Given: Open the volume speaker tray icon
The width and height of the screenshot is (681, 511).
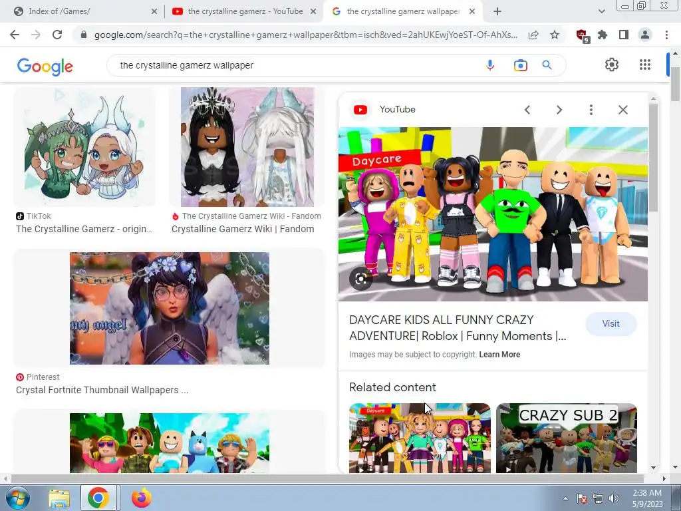Looking at the screenshot, I should click(613, 499).
